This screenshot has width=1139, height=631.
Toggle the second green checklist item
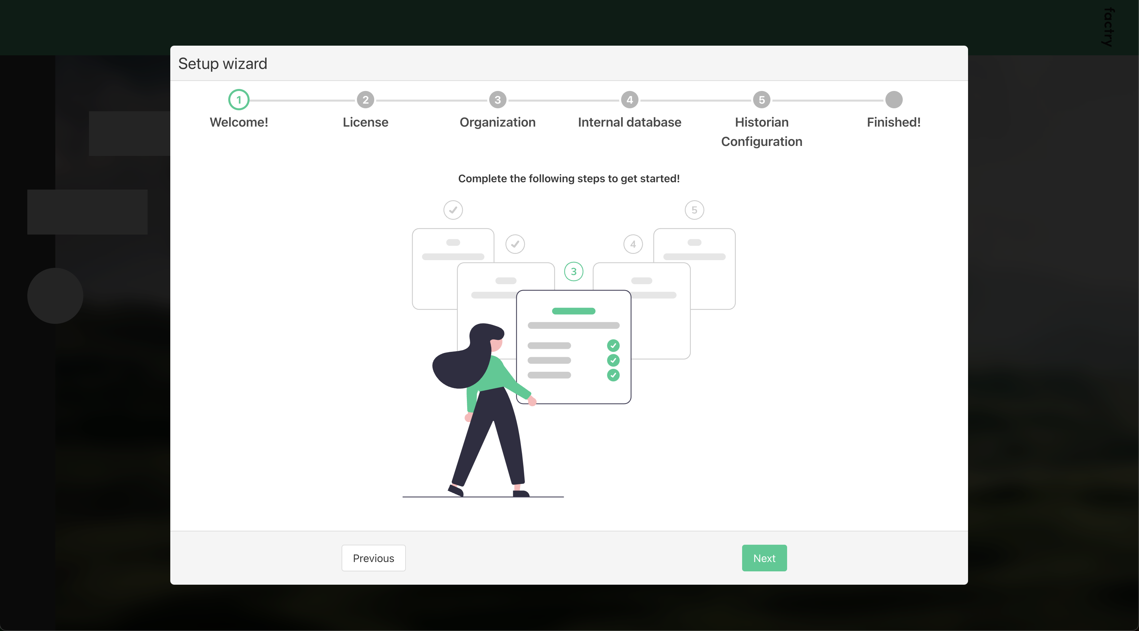pyautogui.click(x=613, y=360)
